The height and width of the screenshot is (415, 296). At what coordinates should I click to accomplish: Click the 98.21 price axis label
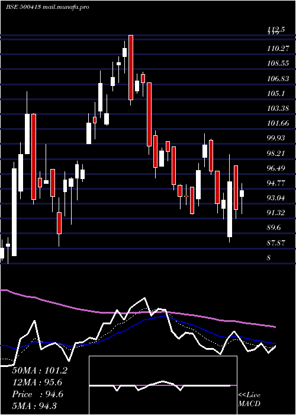276,153
